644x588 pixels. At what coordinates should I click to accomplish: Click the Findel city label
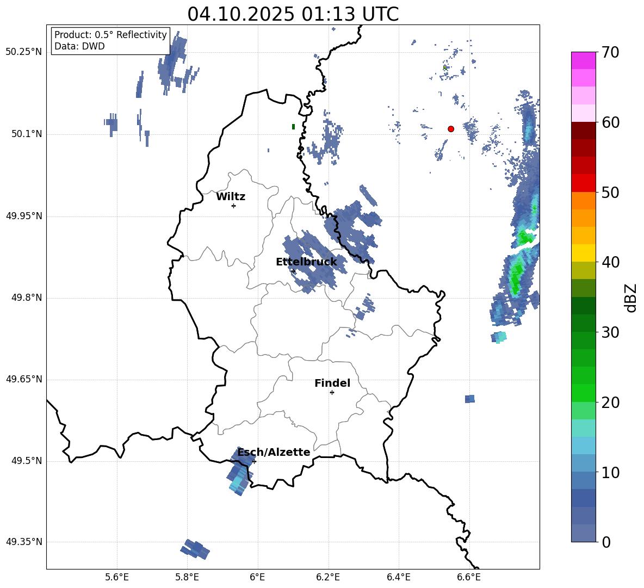point(332,383)
